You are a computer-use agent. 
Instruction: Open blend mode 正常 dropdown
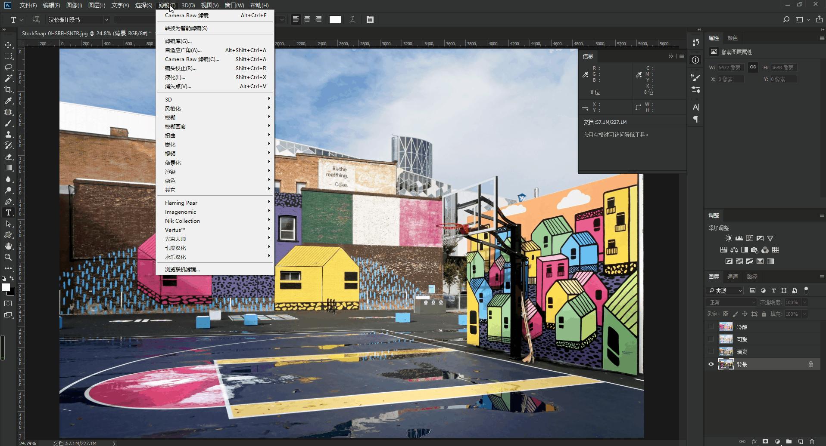coord(732,302)
